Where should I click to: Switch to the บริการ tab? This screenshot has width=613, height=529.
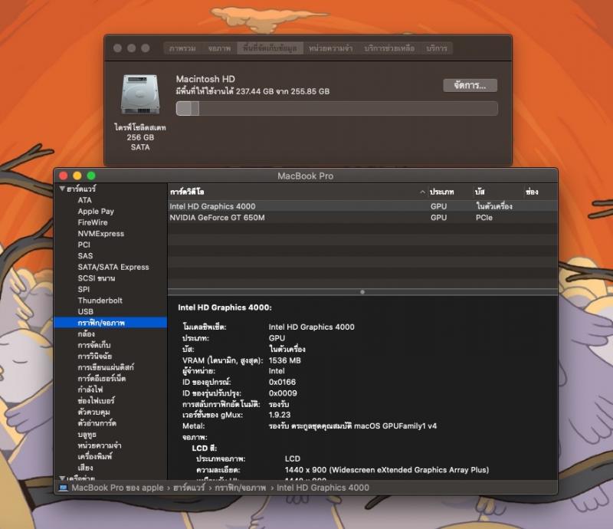point(437,48)
